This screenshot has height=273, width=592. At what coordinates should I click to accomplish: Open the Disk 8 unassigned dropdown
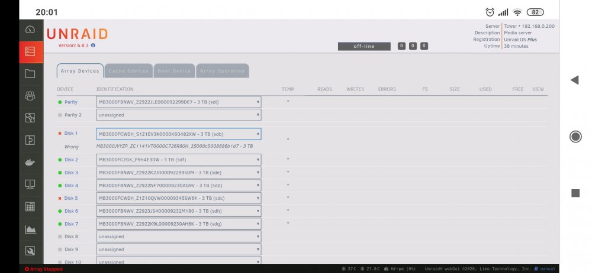click(x=179, y=236)
